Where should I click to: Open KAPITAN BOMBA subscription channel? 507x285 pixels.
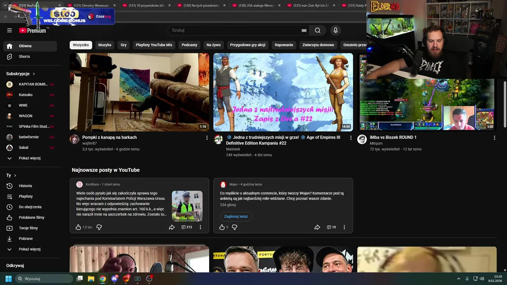pos(30,84)
